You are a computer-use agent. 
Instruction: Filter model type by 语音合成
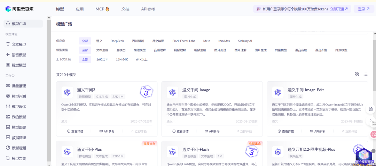(301, 50)
